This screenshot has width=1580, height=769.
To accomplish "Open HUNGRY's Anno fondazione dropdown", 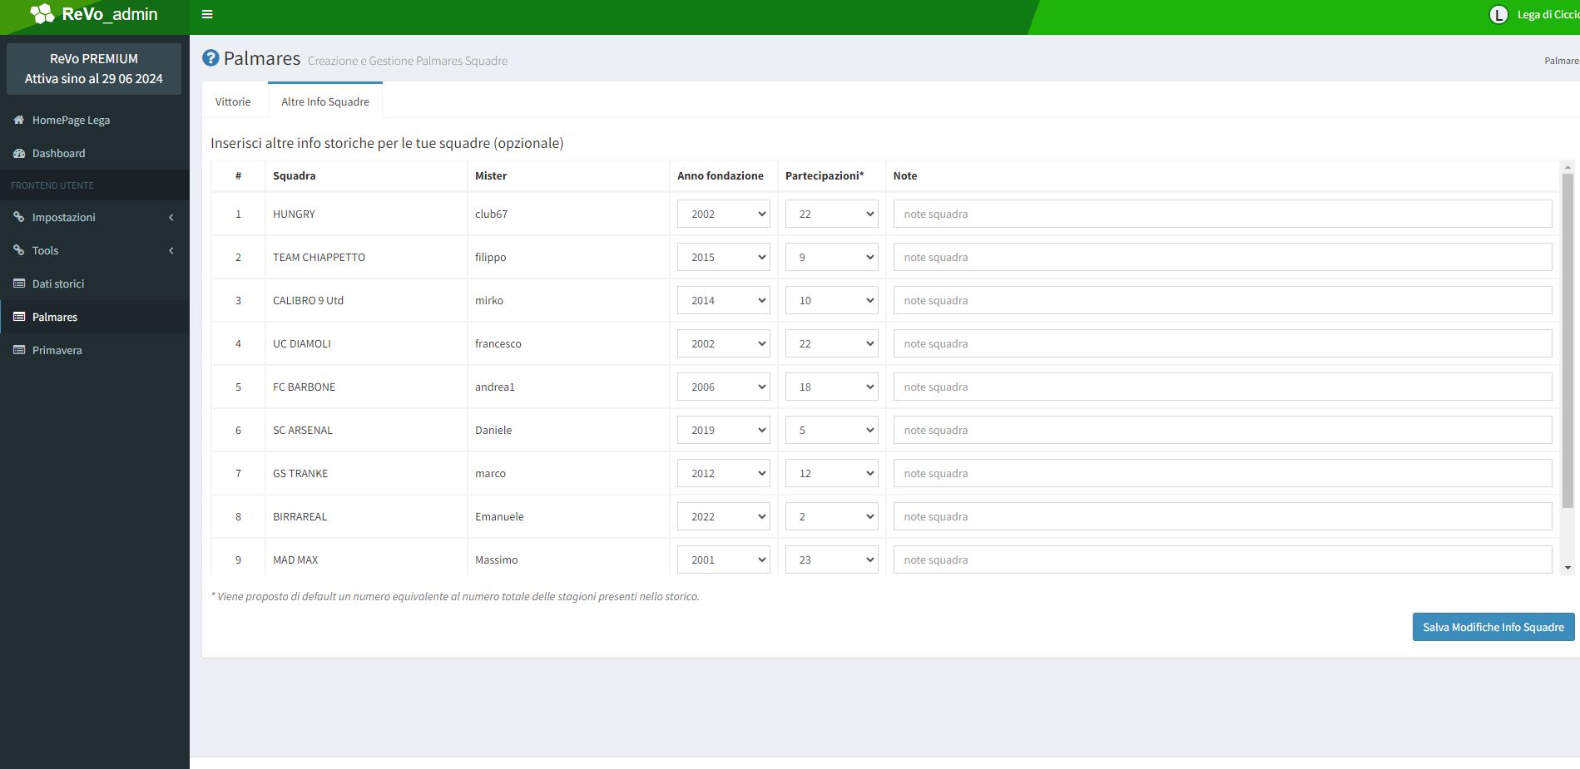I will coord(723,214).
